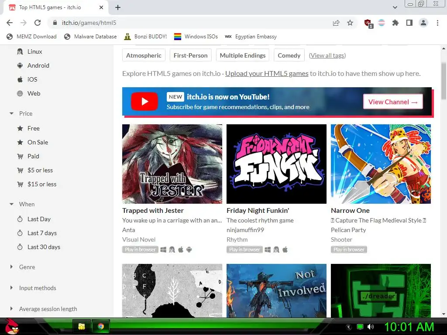Choose the $5 or less filter

[x=35, y=170]
